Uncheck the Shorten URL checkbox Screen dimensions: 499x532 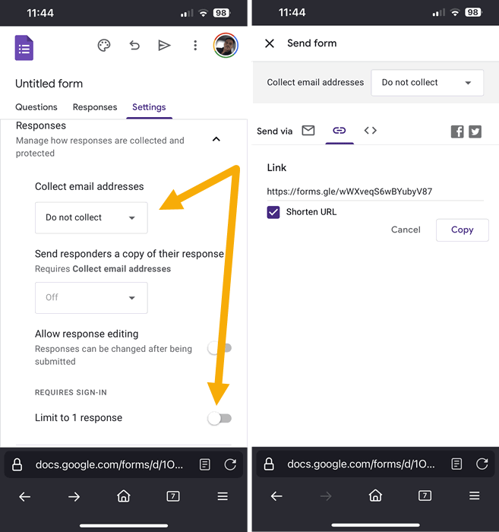(x=273, y=212)
